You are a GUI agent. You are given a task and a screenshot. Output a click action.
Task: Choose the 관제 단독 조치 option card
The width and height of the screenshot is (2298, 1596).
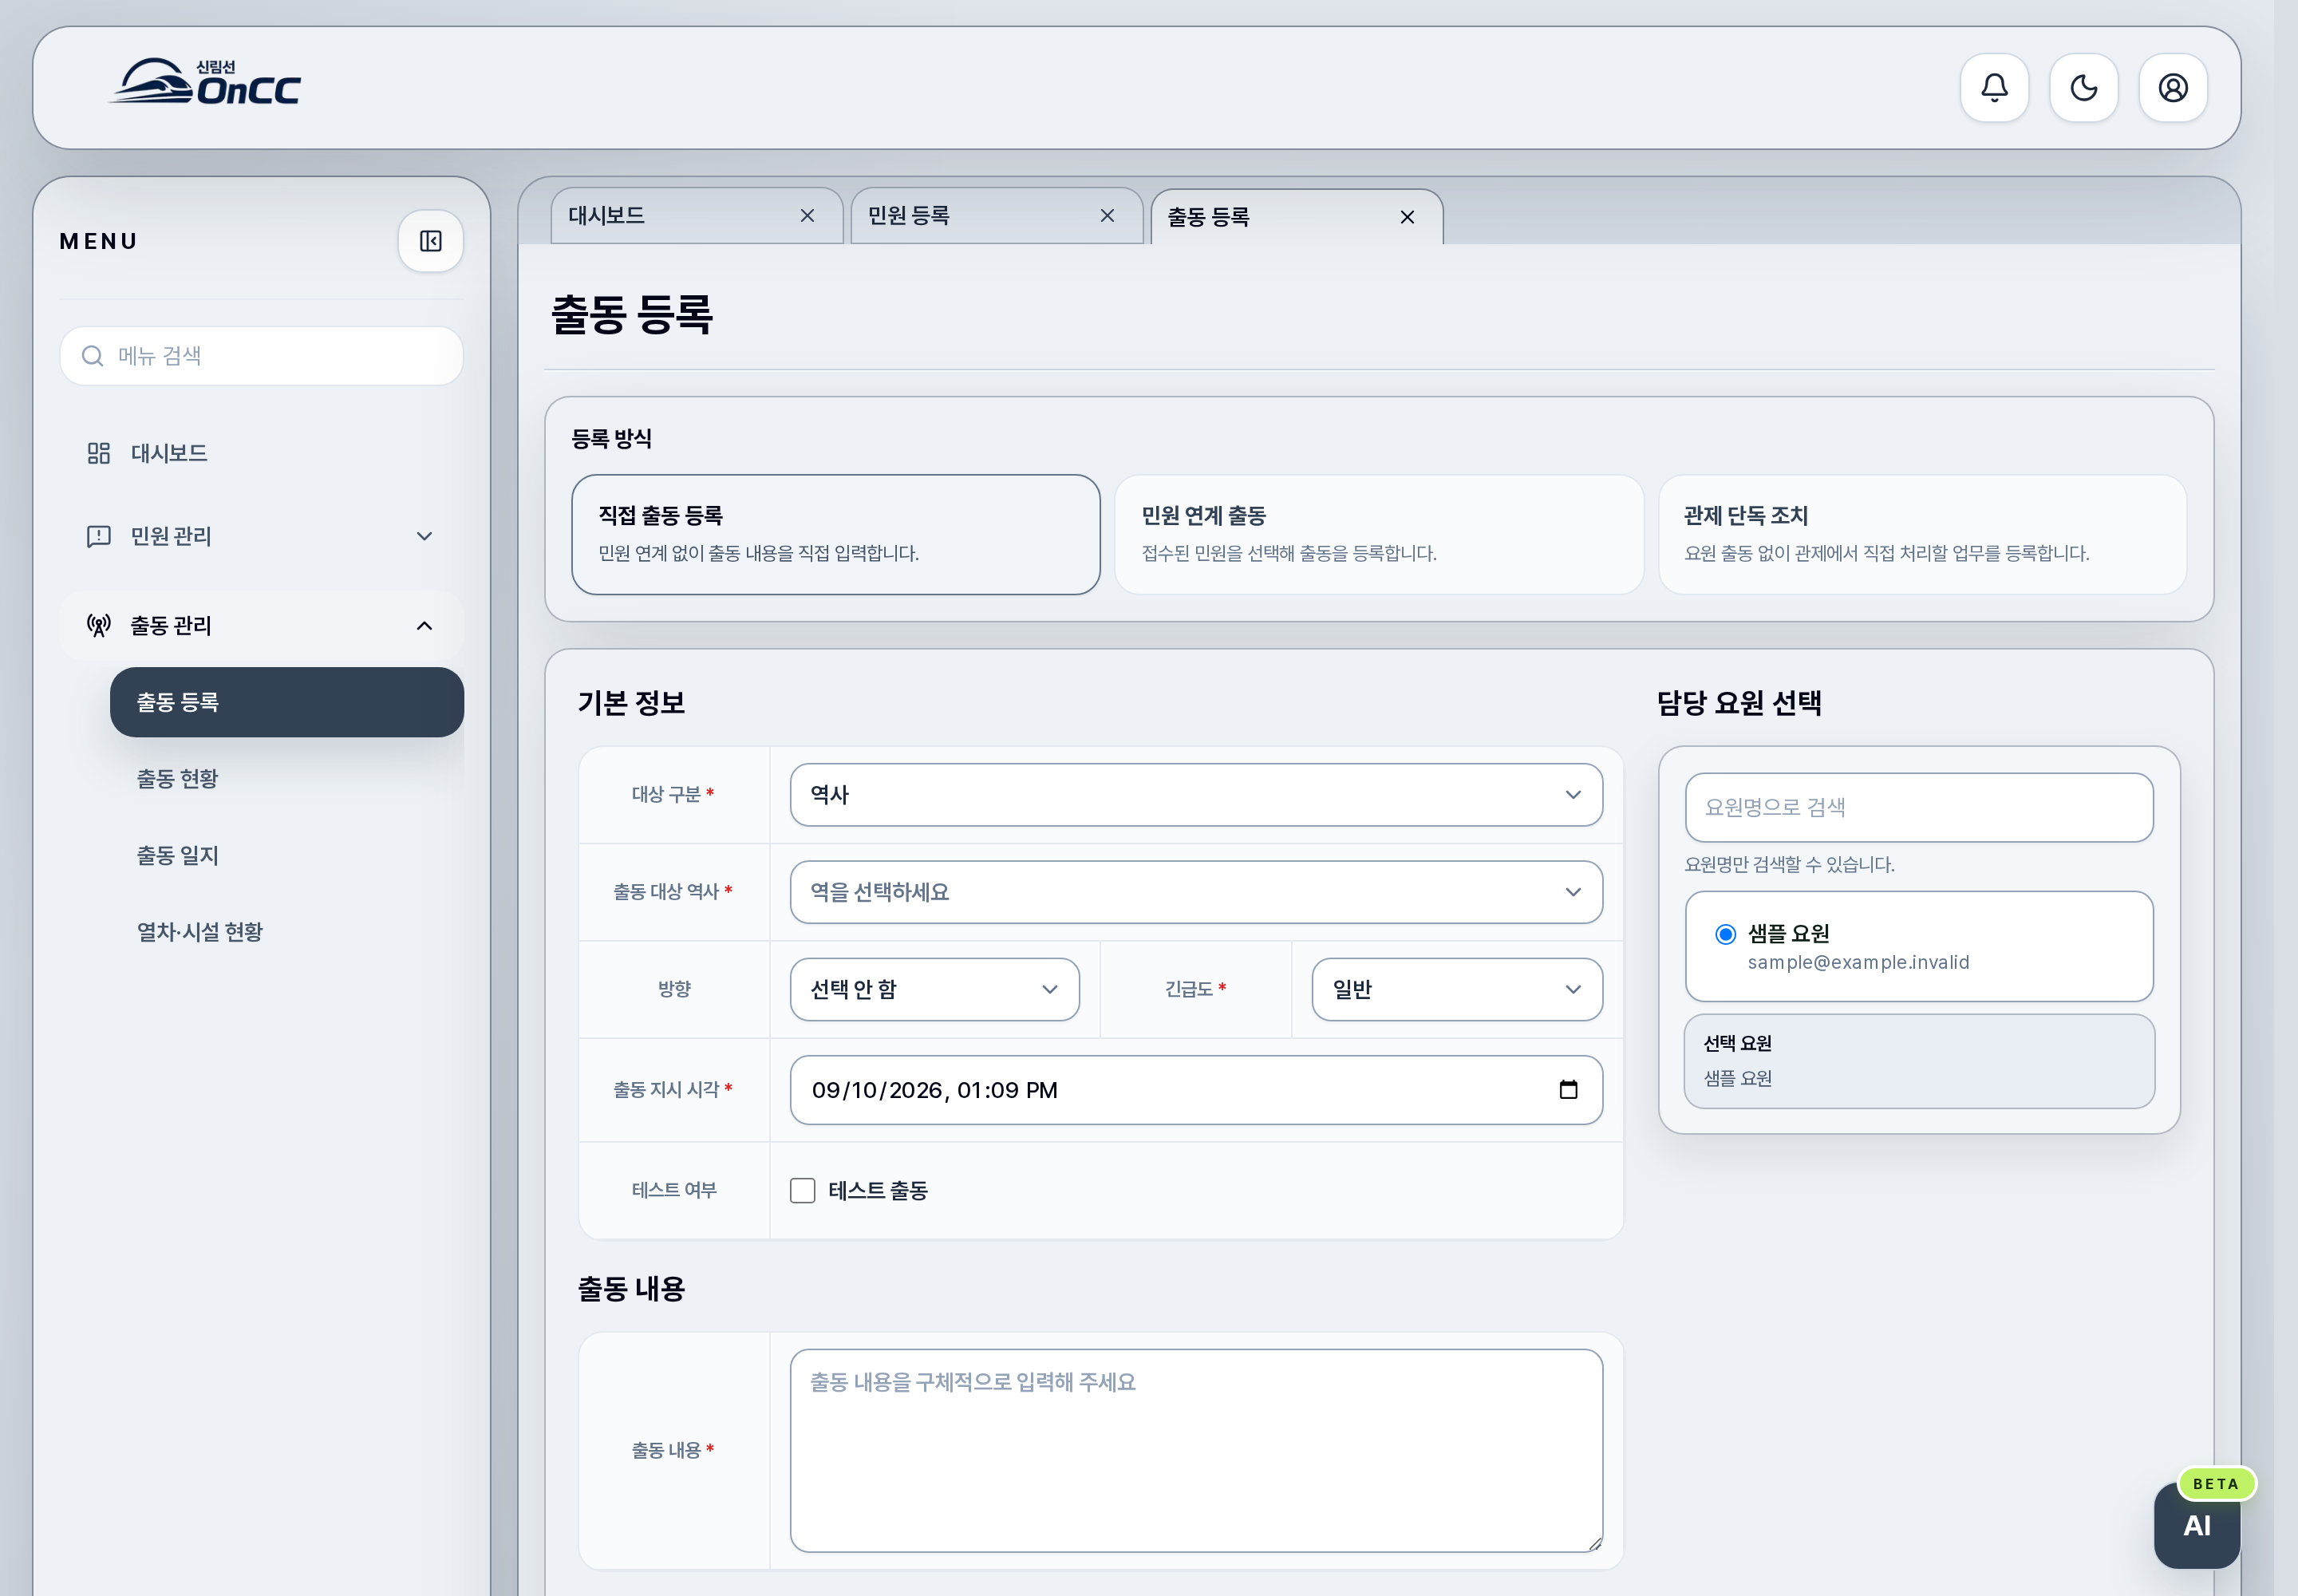[1922, 534]
